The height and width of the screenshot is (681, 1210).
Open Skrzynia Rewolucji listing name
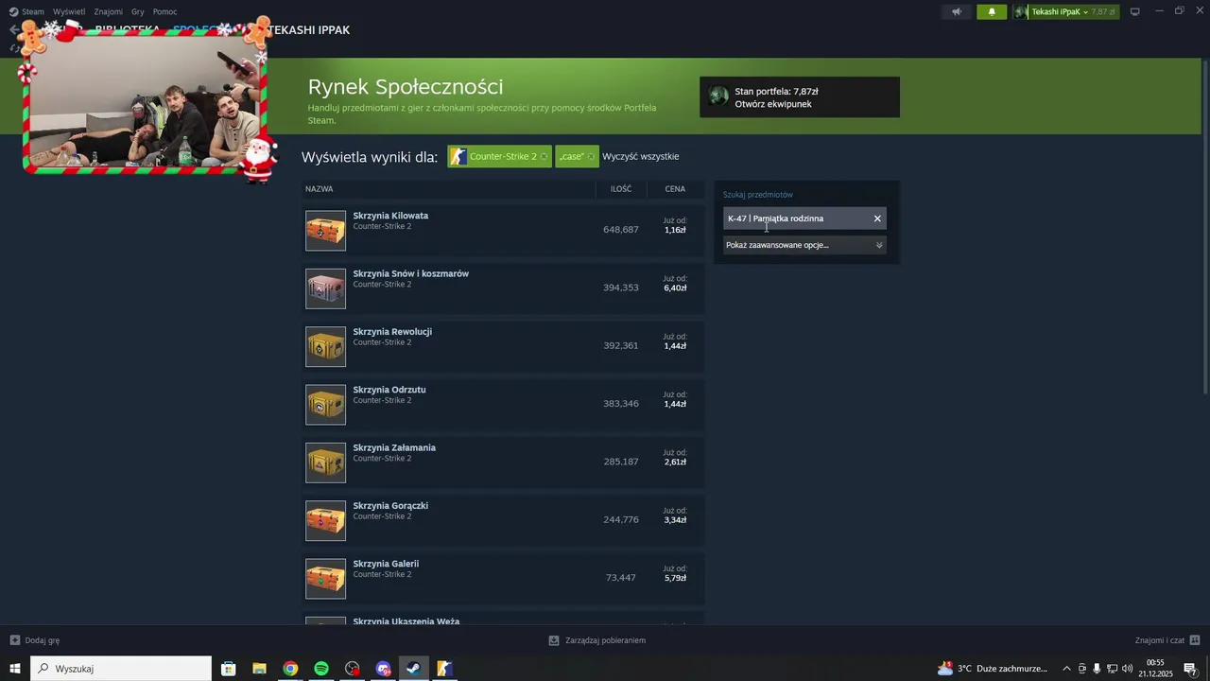(x=392, y=332)
